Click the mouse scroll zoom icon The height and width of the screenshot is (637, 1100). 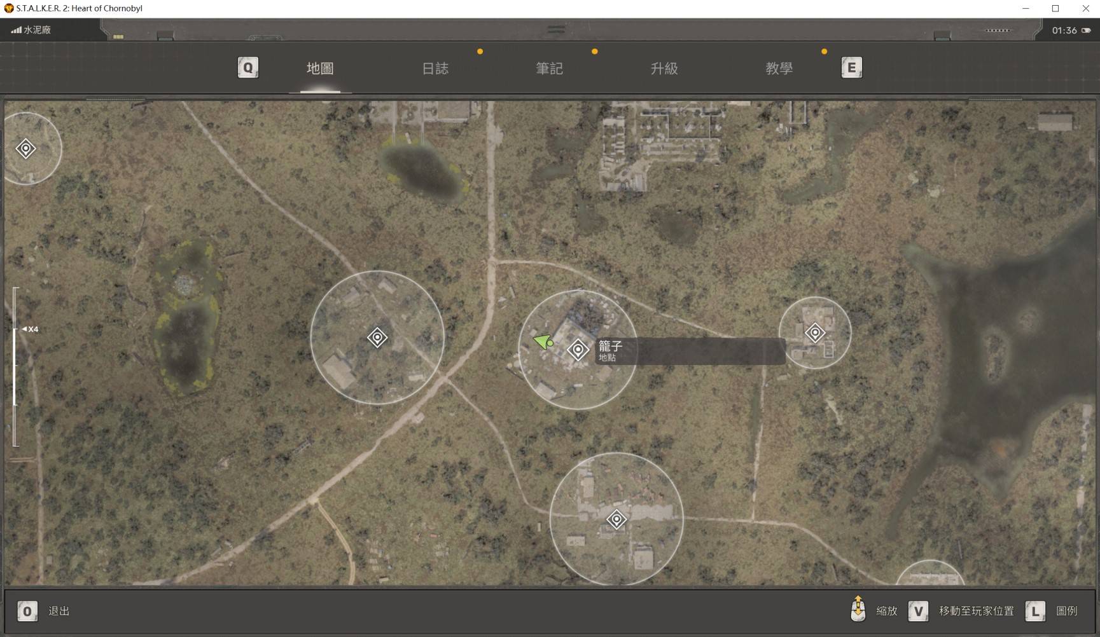[x=858, y=608]
